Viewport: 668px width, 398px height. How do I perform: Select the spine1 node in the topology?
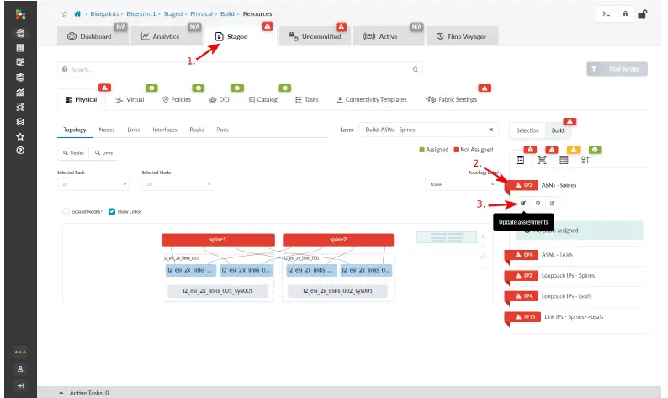point(218,240)
